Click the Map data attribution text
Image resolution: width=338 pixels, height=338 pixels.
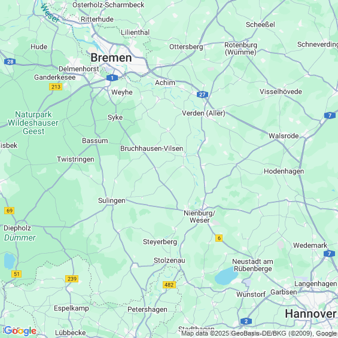click(x=259, y=333)
